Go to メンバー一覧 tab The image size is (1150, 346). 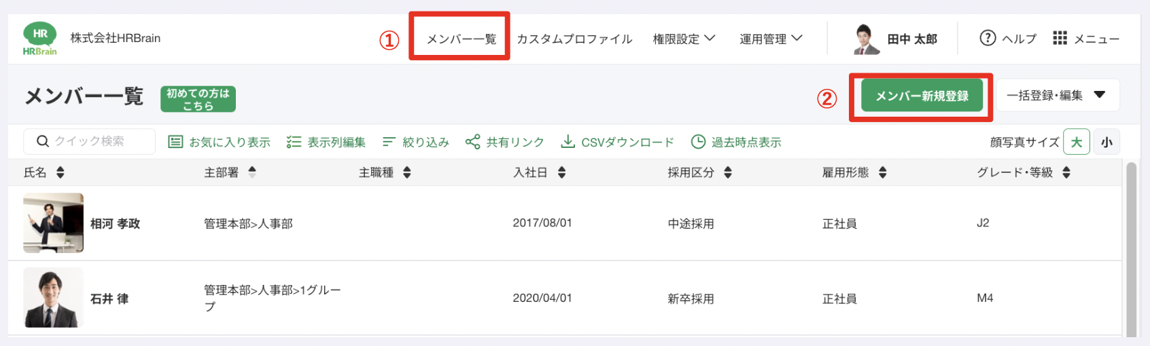461,39
